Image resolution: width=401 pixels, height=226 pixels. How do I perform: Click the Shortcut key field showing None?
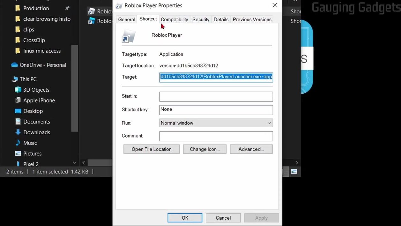(216, 110)
